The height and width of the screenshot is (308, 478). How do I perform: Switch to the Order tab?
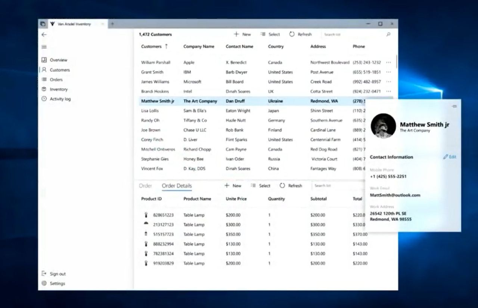145,186
